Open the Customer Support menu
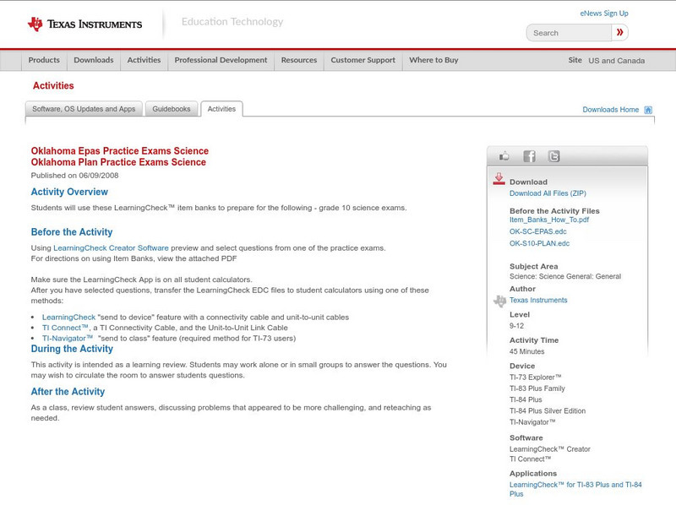This screenshot has height=505, width=676. click(361, 60)
